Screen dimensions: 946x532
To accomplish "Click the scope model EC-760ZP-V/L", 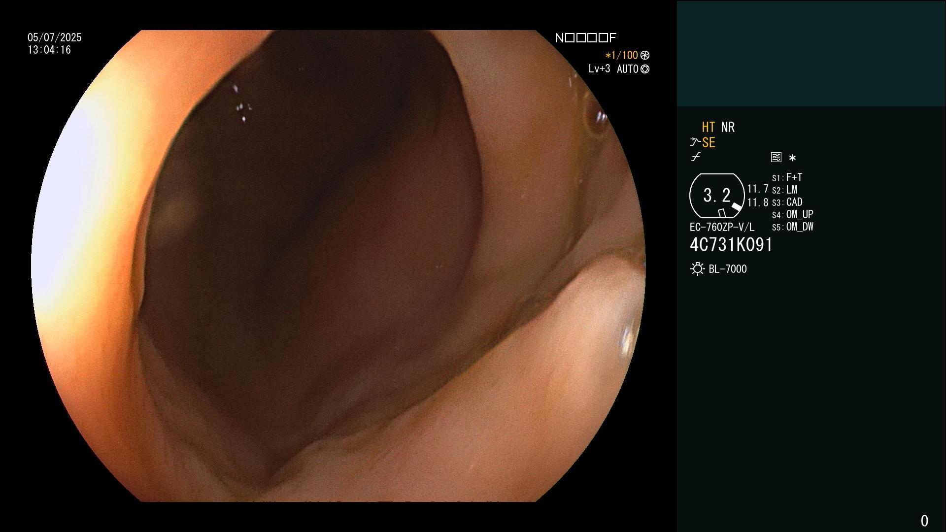I will tap(722, 227).
